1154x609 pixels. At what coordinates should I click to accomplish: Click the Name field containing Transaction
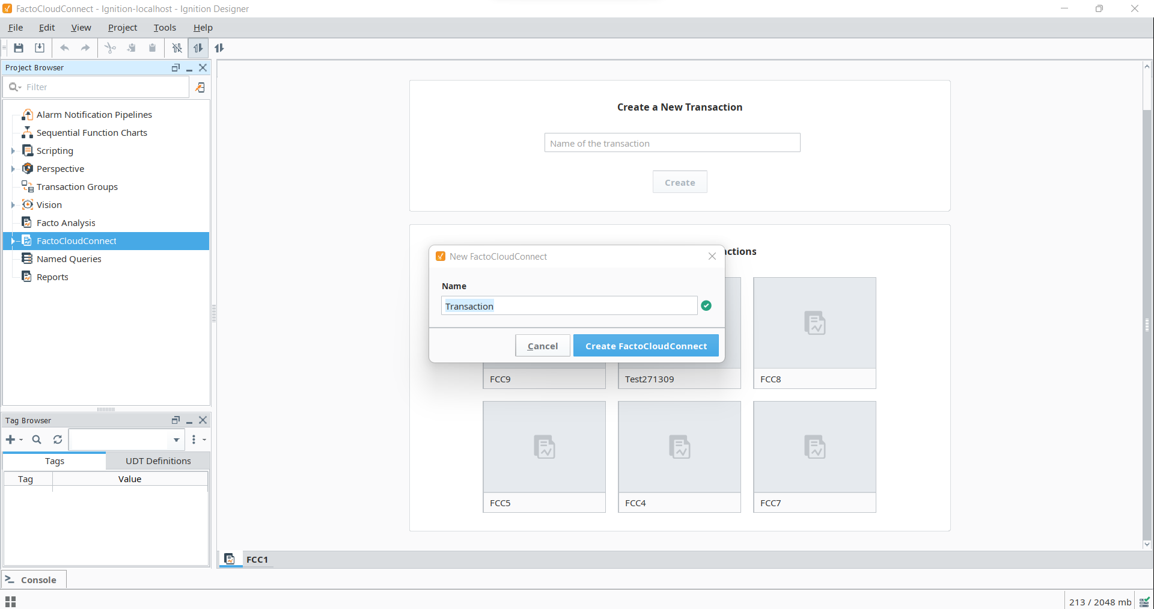(569, 306)
